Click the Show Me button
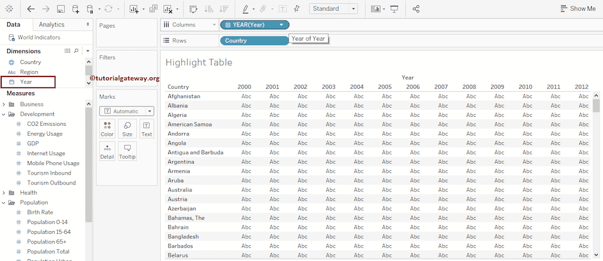Image resolution: width=603 pixels, height=261 pixels. tap(577, 9)
